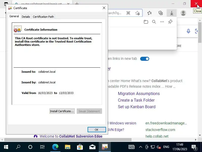Open the Collections icon in Edge toolbar
This screenshot has width=202, height=152.
pyautogui.click(x=161, y=13)
